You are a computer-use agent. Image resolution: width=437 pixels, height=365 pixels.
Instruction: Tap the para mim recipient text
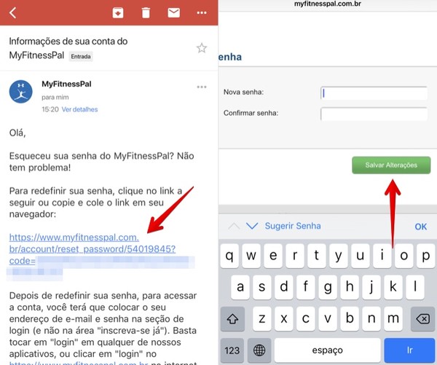click(55, 98)
